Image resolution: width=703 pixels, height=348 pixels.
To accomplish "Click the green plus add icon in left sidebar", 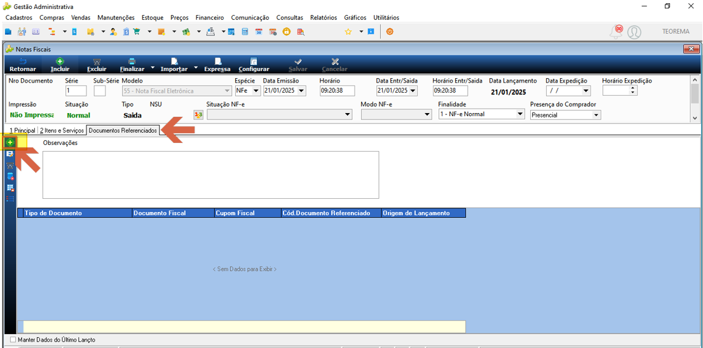I will coord(10,142).
